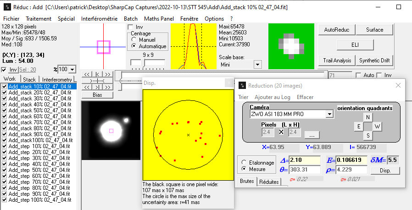The width and height of the screenshot is (412, 210).
Task: Click the ellipsis button beside pixel size
Action: pyautogui.click(x=312, y=135)
